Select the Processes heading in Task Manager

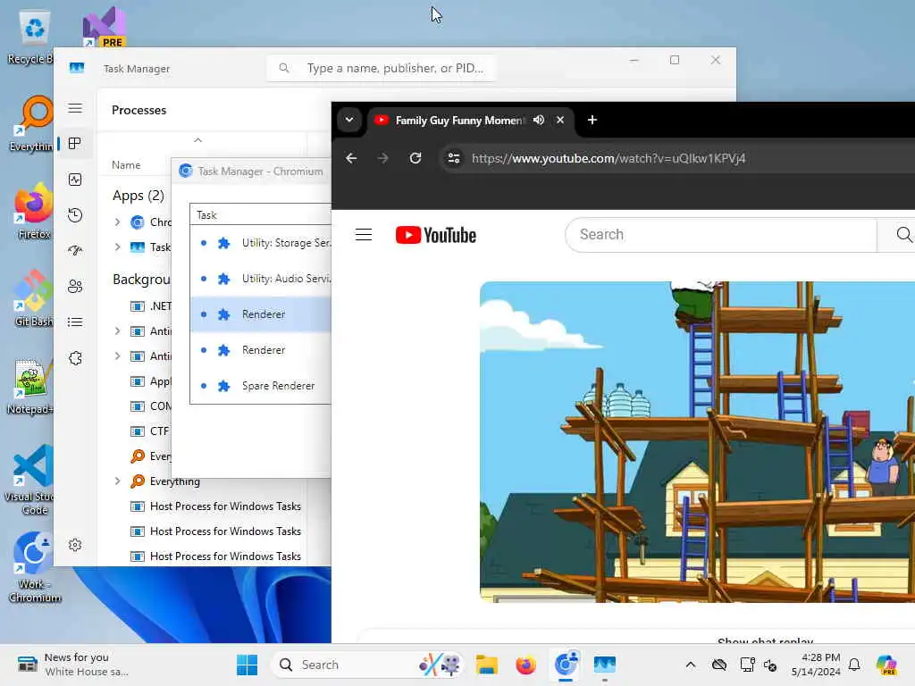tap(139, 110)
